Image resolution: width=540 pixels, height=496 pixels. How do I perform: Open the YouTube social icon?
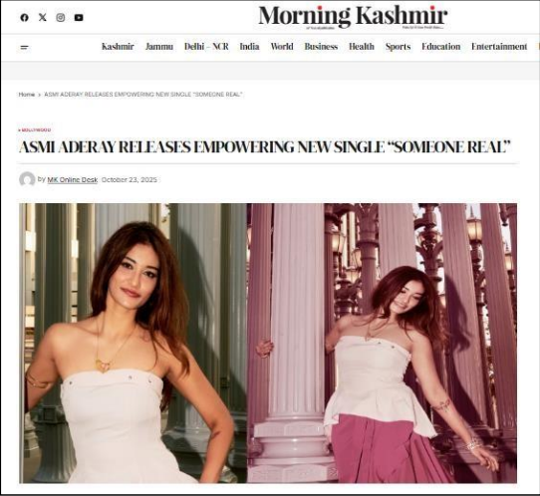79,17
